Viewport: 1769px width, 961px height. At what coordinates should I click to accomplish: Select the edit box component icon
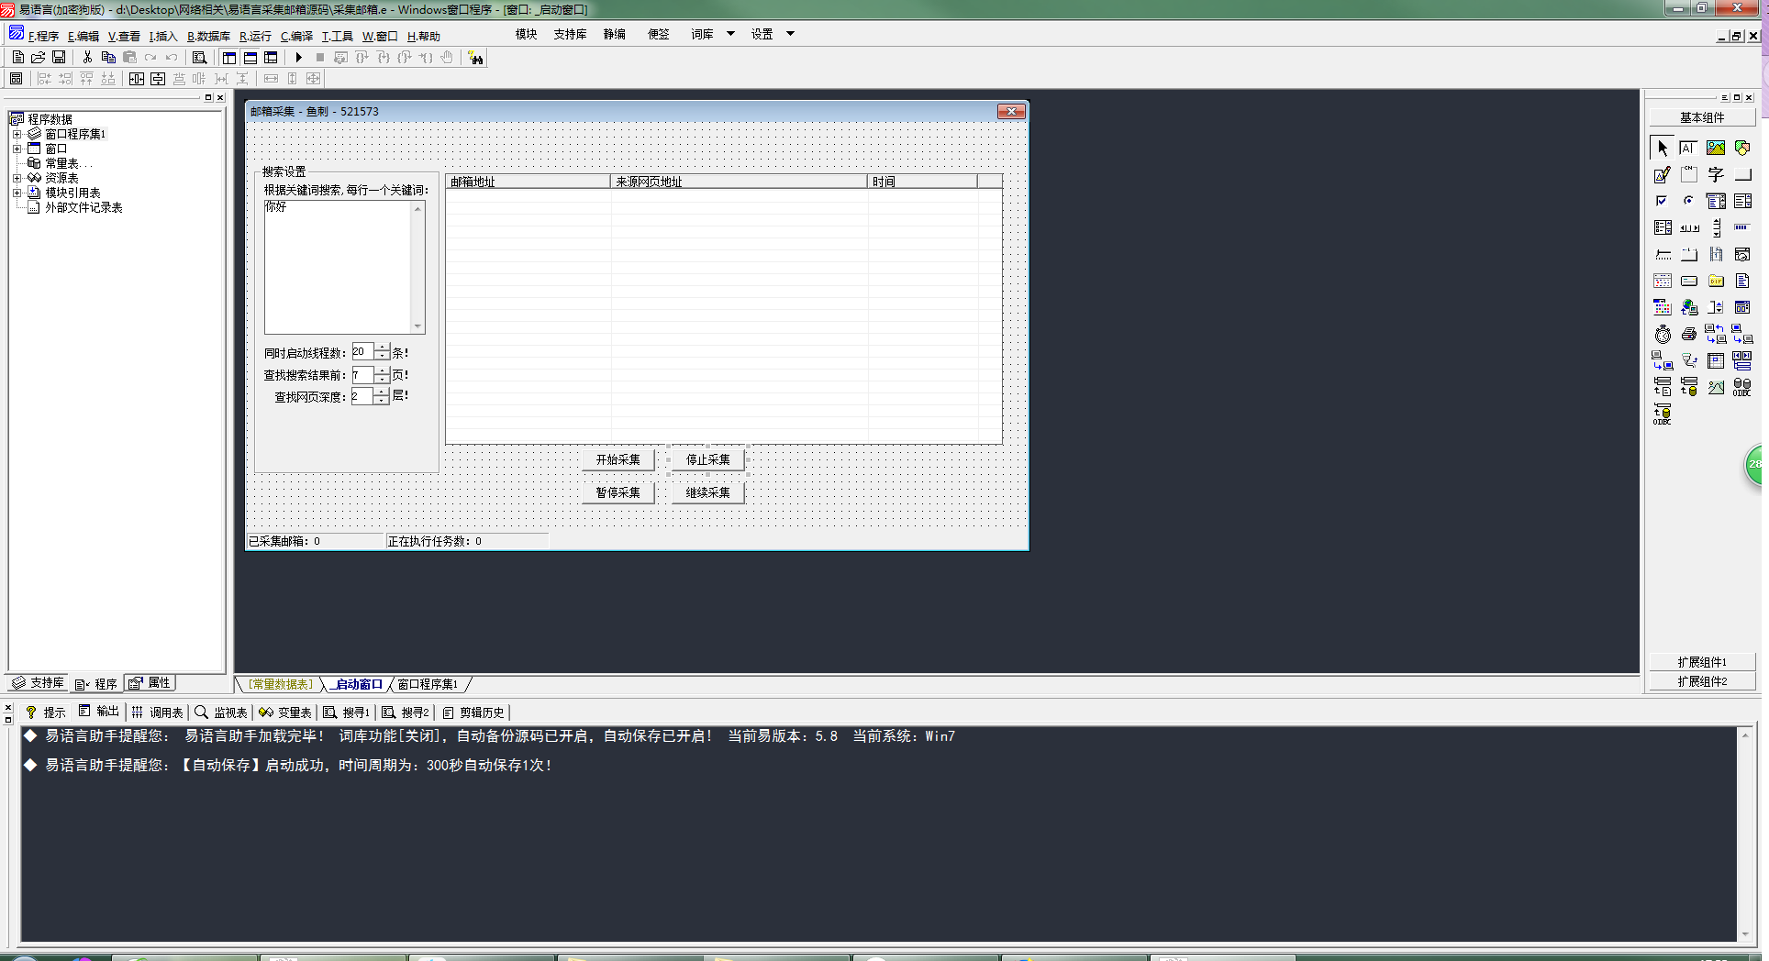click(1688, 148)
